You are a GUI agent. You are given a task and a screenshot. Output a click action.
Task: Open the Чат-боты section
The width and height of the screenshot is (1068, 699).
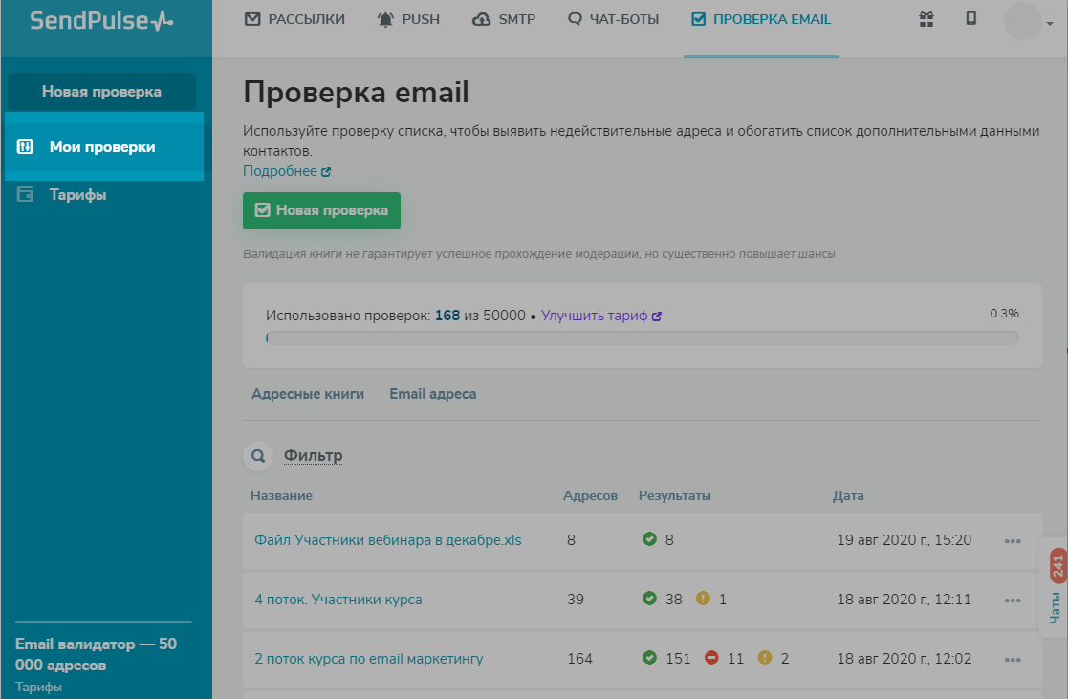point(613,19)
